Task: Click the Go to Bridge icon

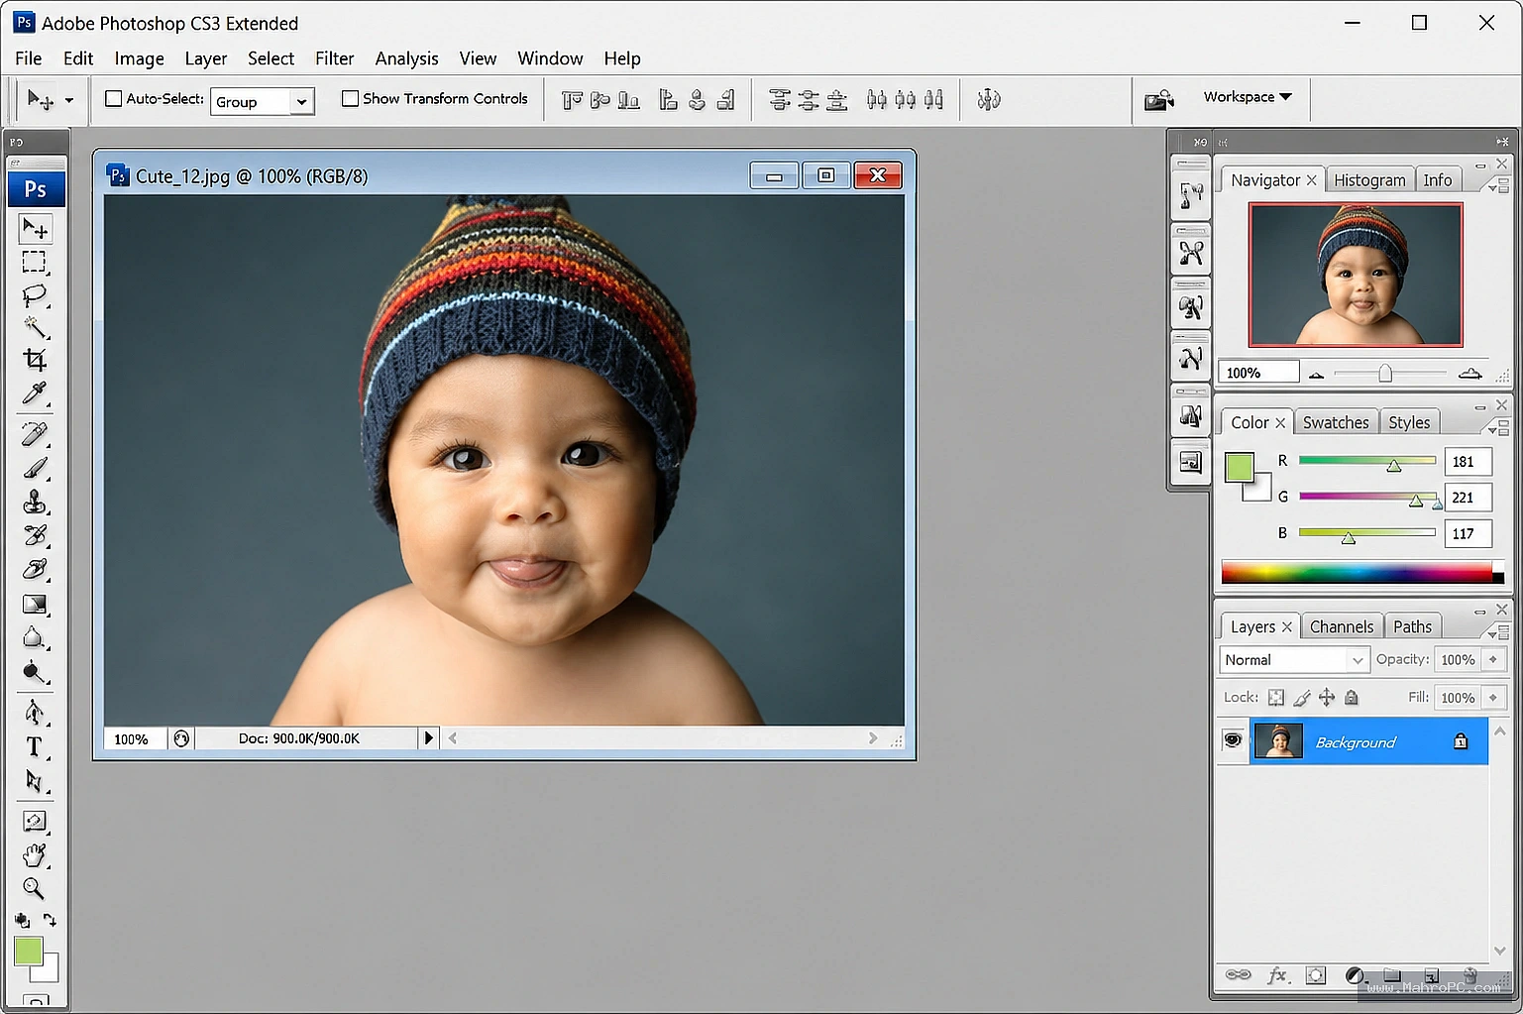Action: coord(1159,99)
